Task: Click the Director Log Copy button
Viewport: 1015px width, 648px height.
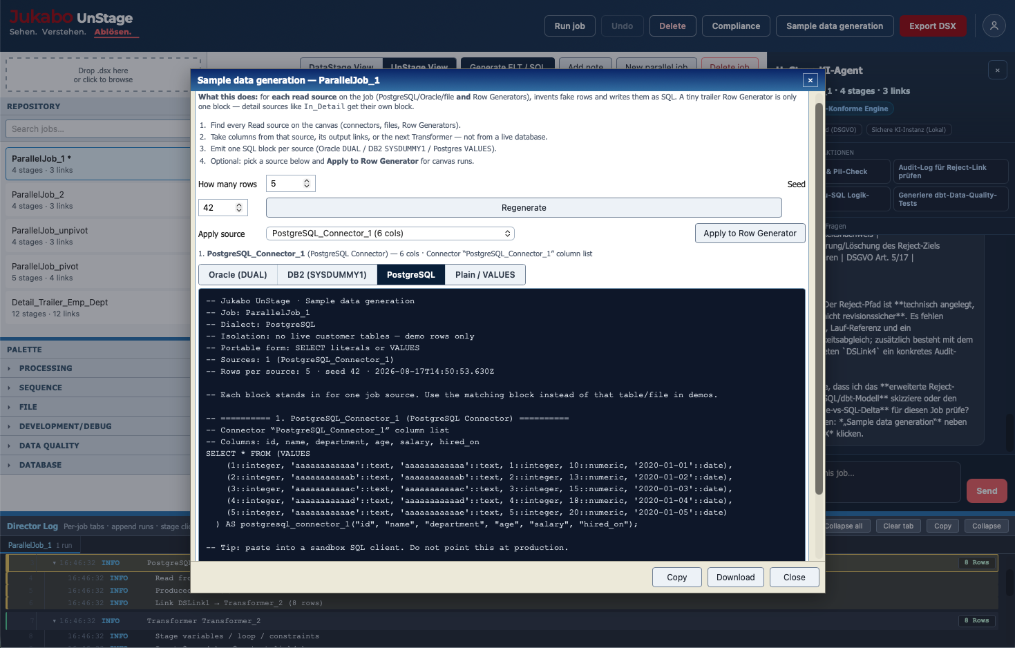Action: tap(943, 526)
